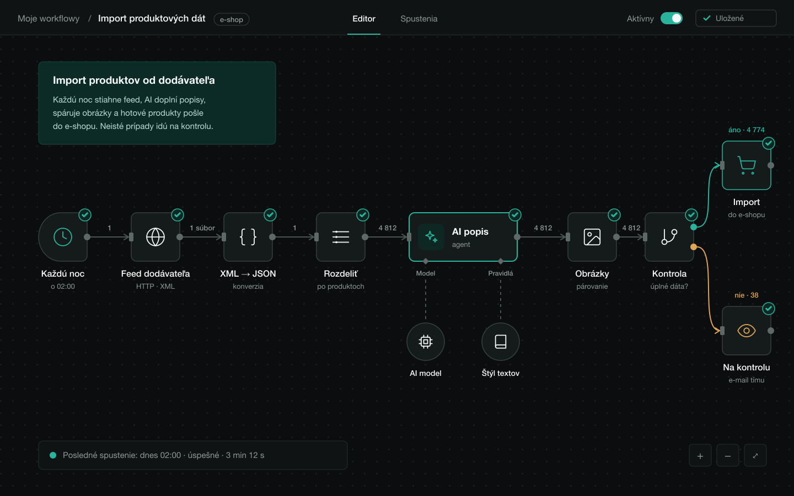The height and width of the screenshot is (496, 794).
Task: Click the Model connector diamond under AI popis
Action: tap(426, 261)
